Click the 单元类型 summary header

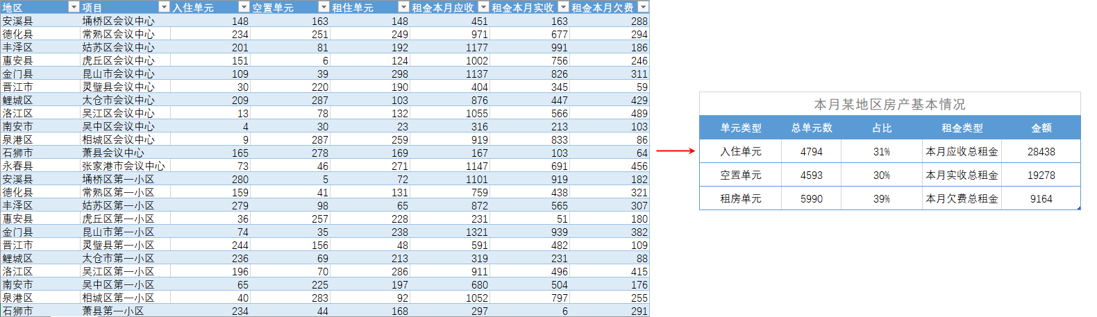(740, 128)
